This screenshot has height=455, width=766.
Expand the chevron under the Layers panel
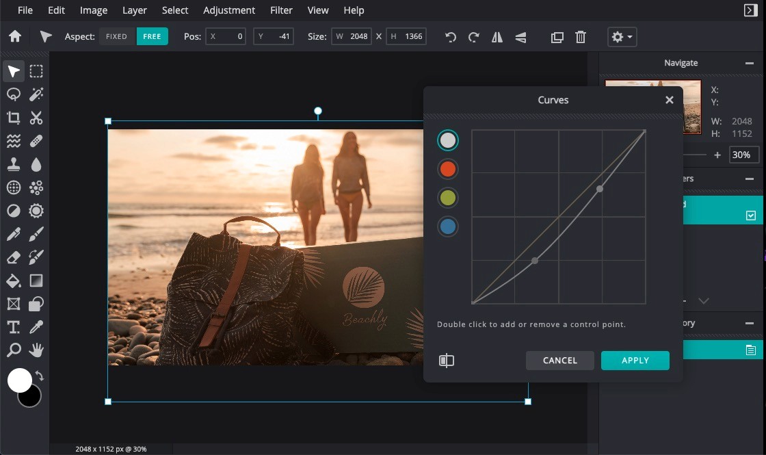tap(704, 300)
